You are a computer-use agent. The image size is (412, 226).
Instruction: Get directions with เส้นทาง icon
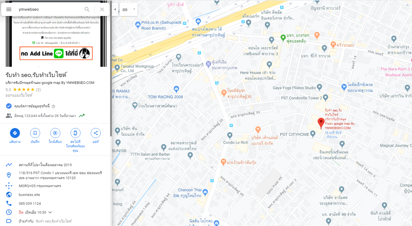(15, 133)
